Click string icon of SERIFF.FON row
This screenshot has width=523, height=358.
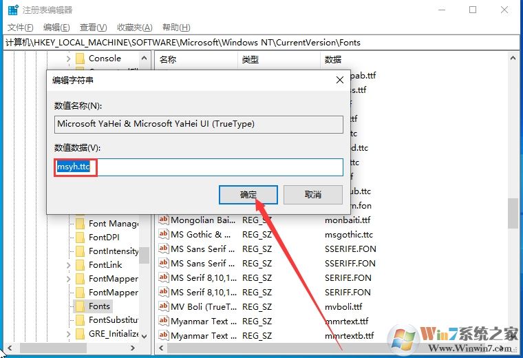coord(163,292)
